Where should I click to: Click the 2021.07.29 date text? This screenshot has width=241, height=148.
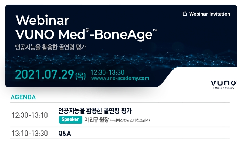(44, 75)
